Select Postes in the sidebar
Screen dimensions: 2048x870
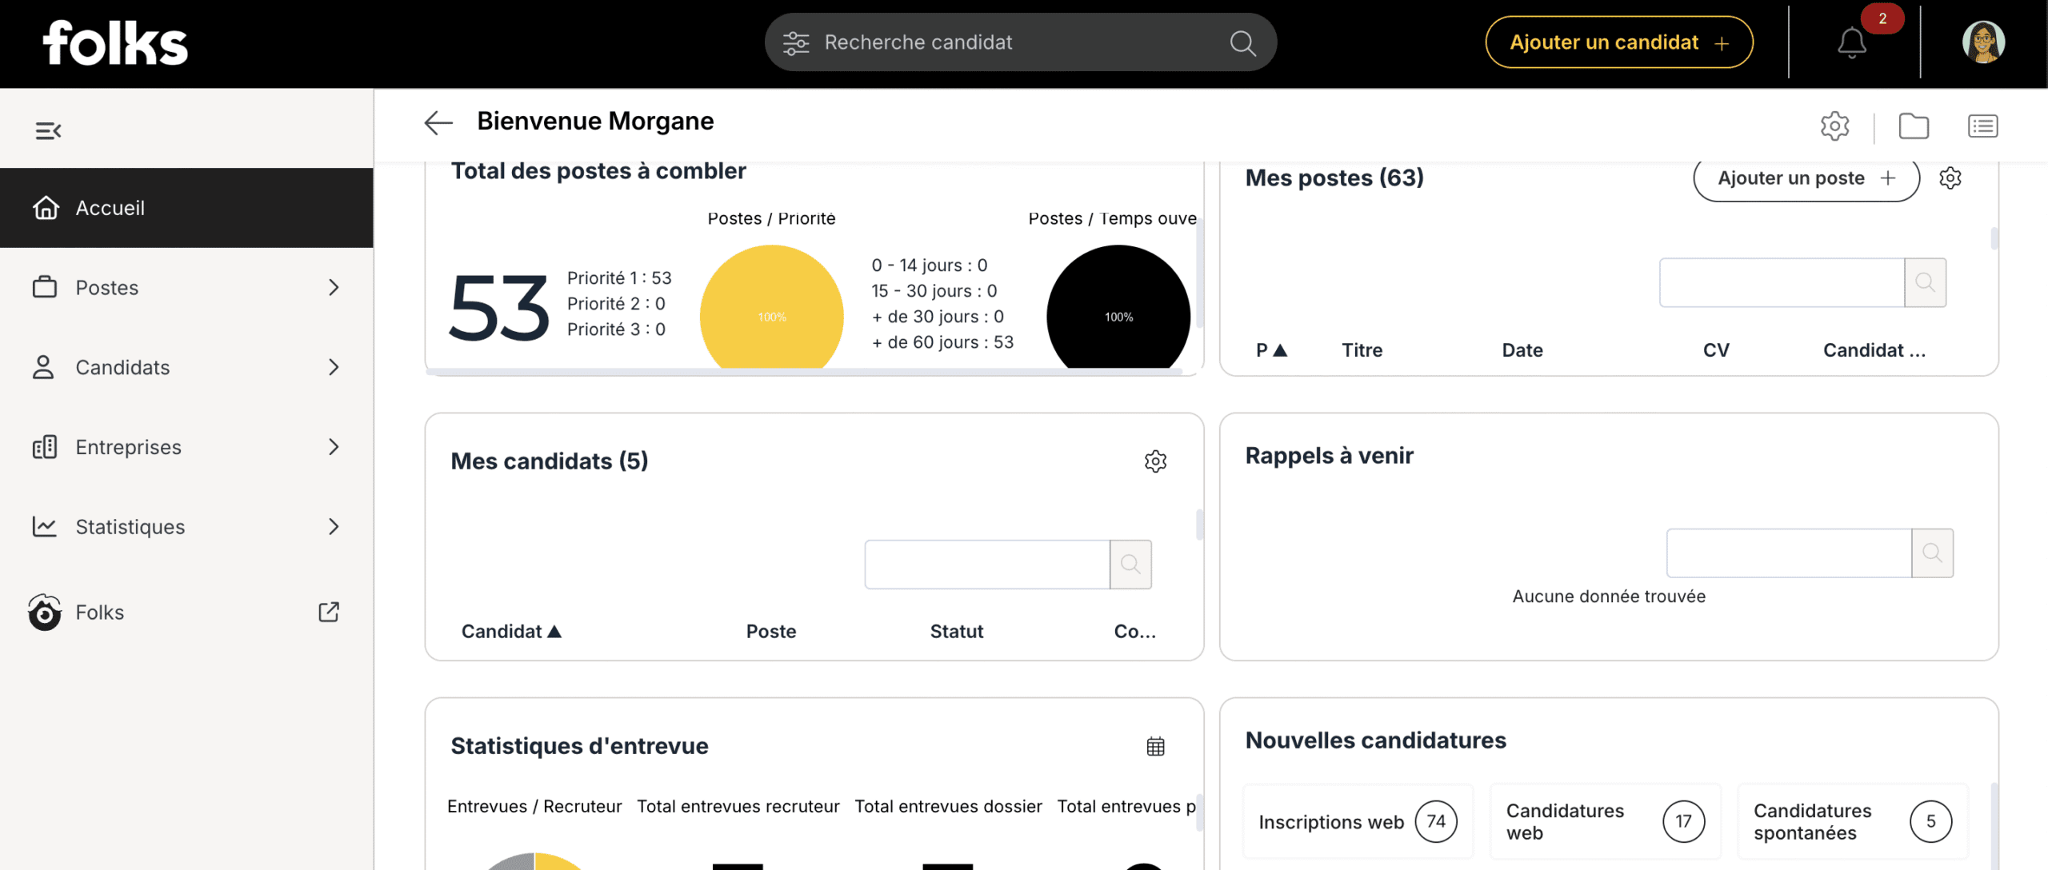pyautogui.click(x=186, y=287)
